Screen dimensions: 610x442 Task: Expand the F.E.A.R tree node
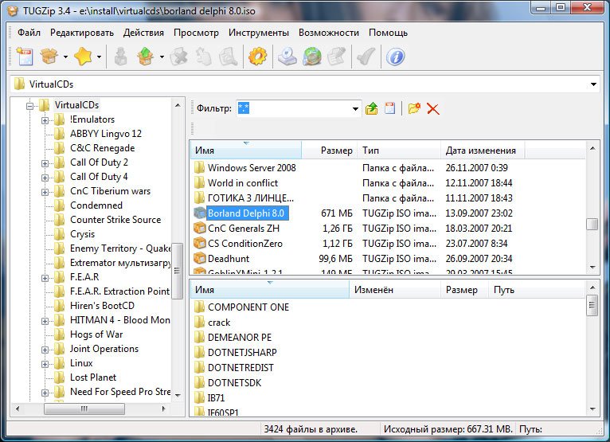pos(45,278)
